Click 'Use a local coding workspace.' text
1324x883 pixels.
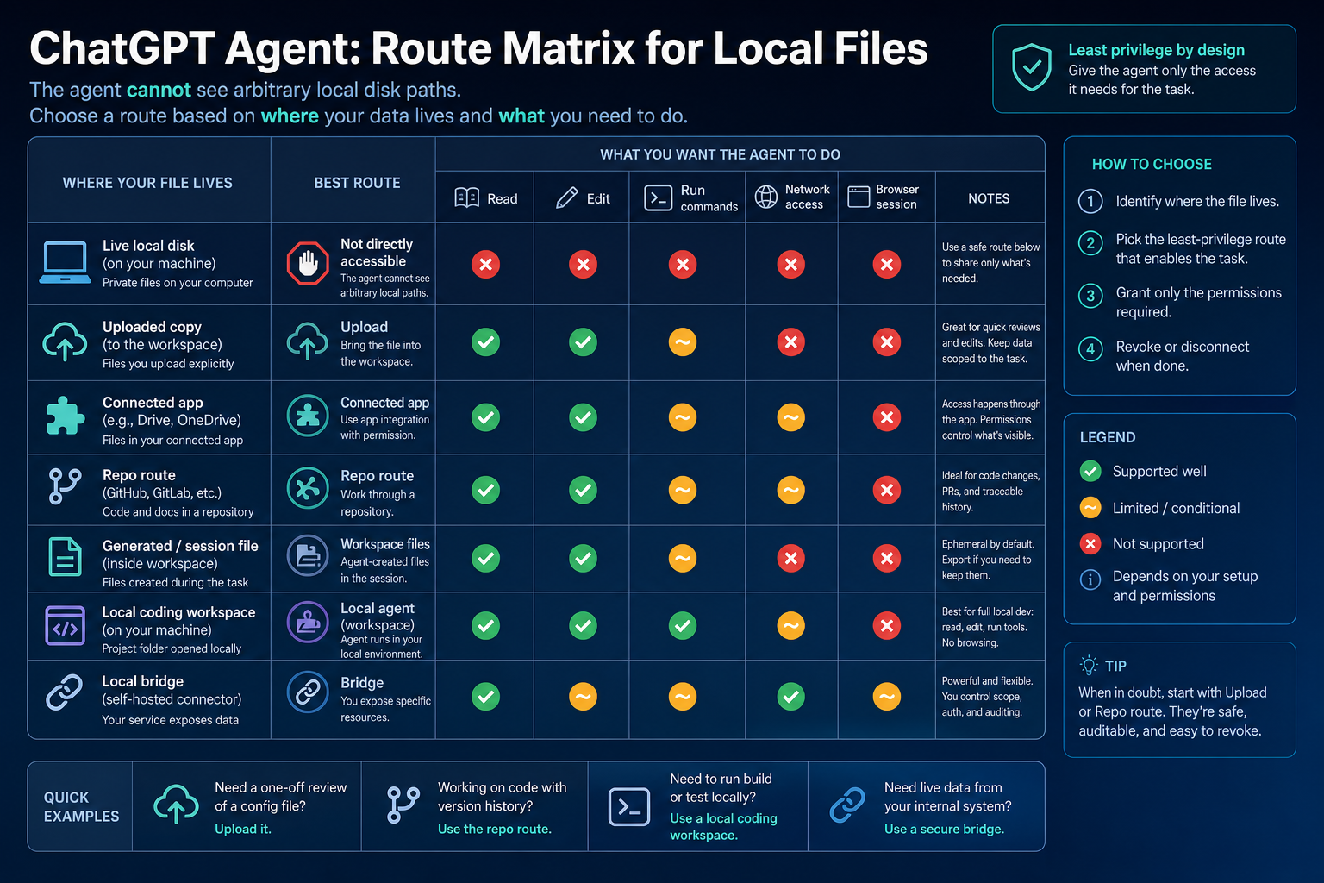point(724,826)
